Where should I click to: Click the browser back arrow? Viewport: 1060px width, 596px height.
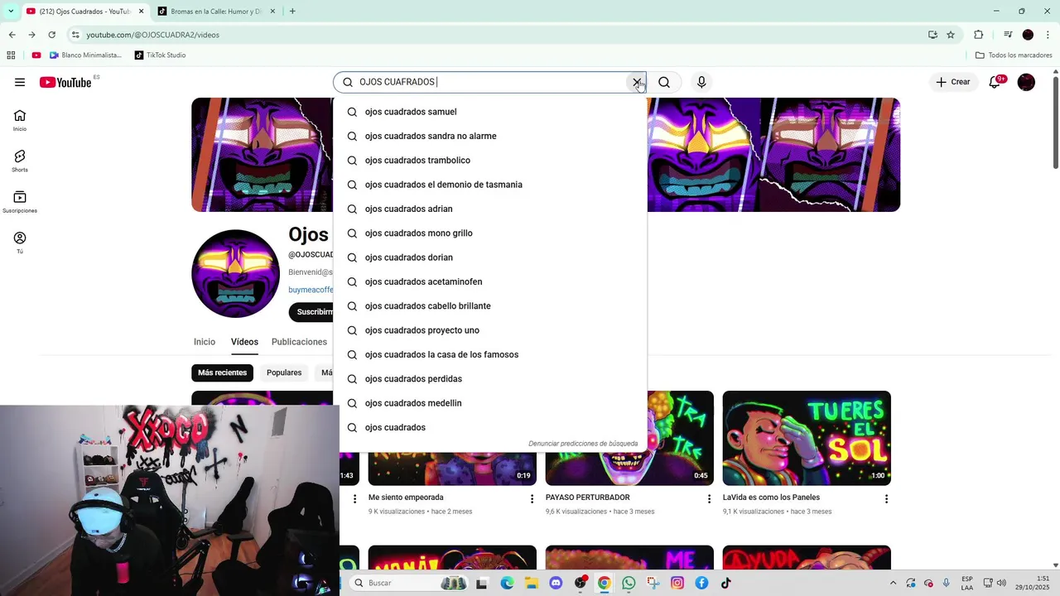click(12, 35)
